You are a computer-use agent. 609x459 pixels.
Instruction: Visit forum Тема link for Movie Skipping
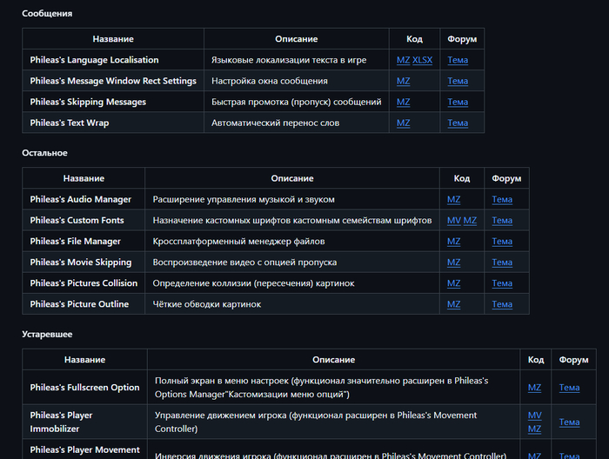[502, 262]
